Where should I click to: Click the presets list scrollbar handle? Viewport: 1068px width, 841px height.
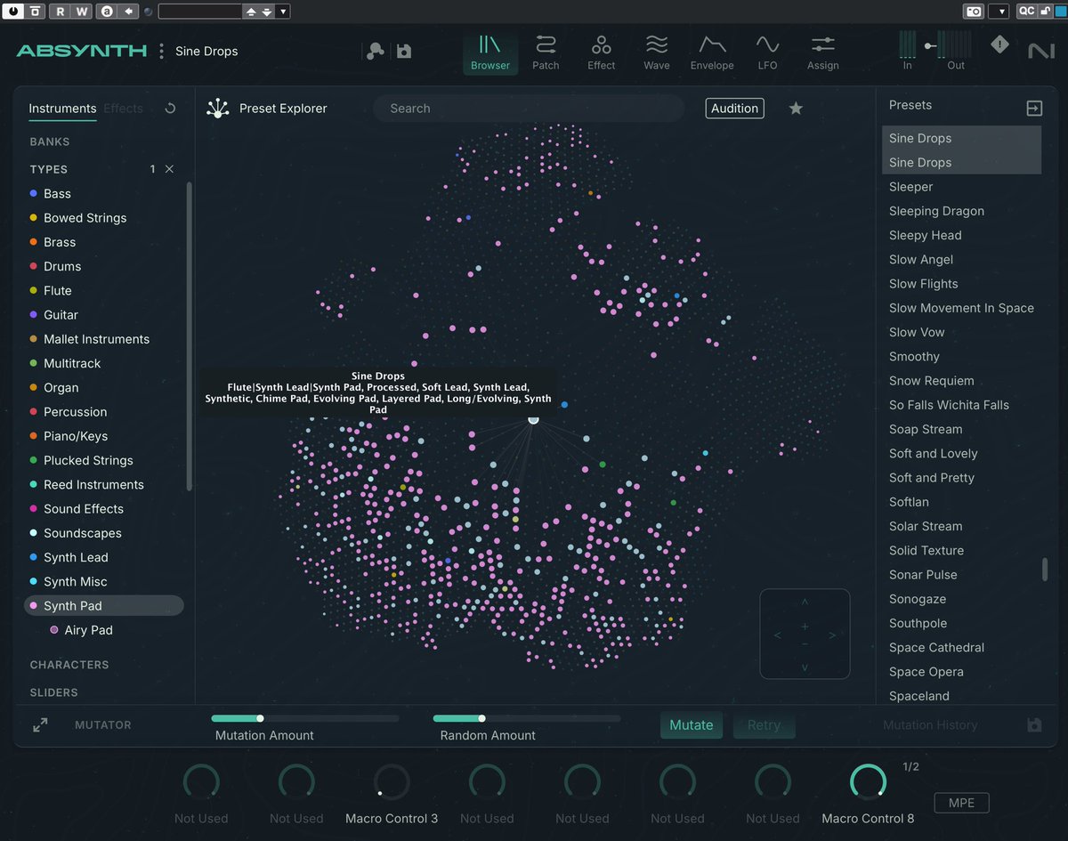pyautogui.click(x=1045, y=570)
